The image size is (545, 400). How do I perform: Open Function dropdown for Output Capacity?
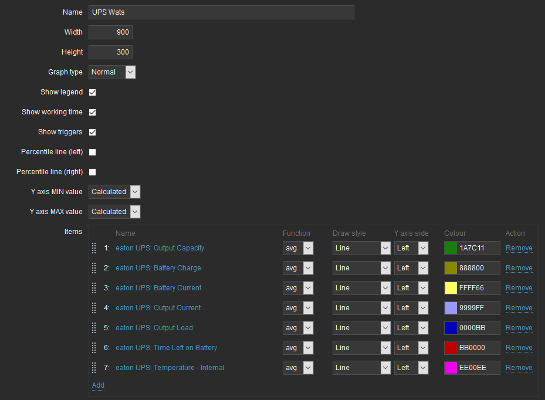[x=298, y=248]
